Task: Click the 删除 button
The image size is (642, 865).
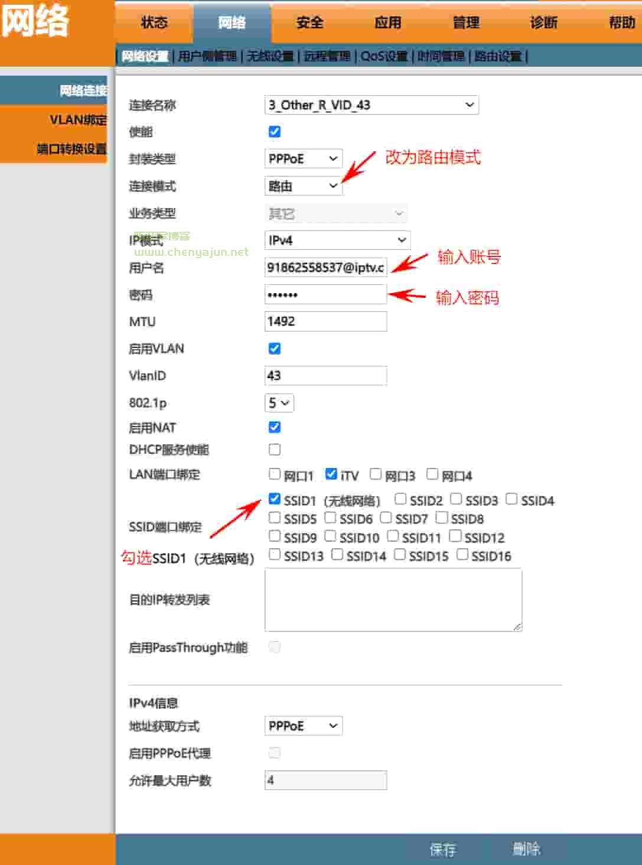Action: 526,849
